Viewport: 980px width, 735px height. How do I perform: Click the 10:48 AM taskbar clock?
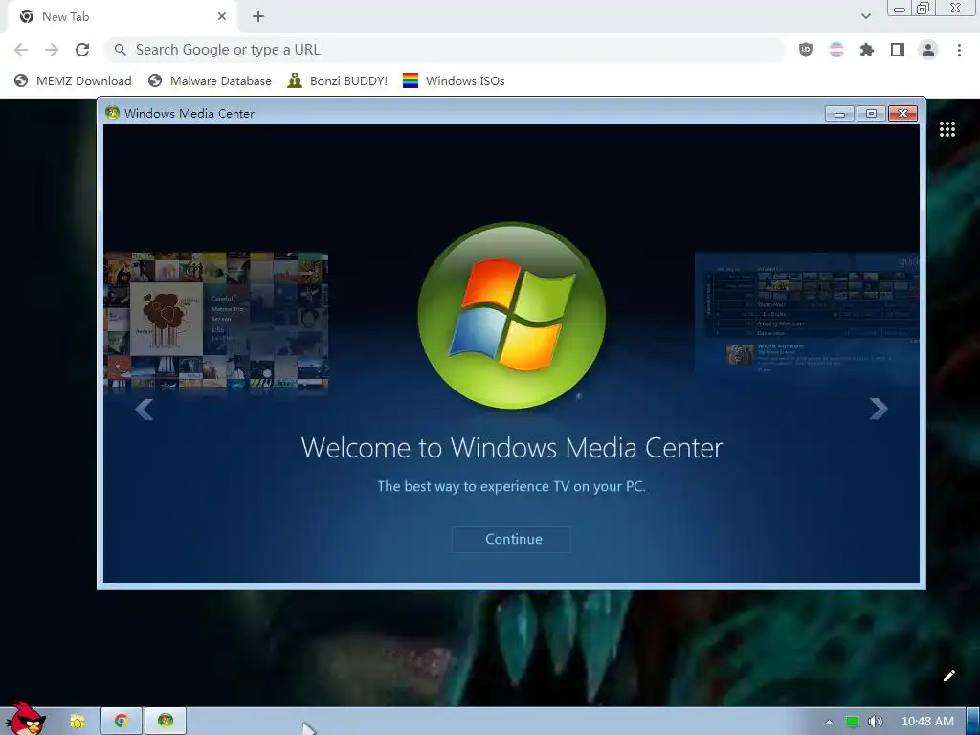pos(927,722)
